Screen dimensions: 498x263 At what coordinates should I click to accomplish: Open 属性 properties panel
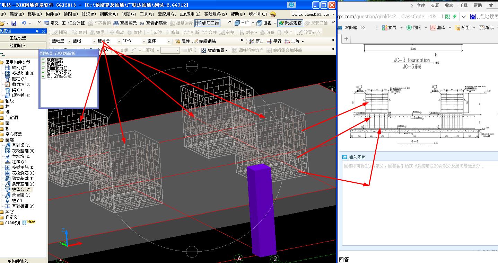tap(183, 41)
